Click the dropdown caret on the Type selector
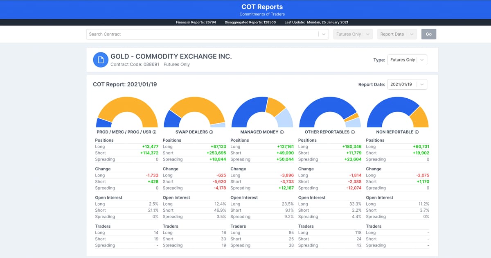 pos(422,59)
